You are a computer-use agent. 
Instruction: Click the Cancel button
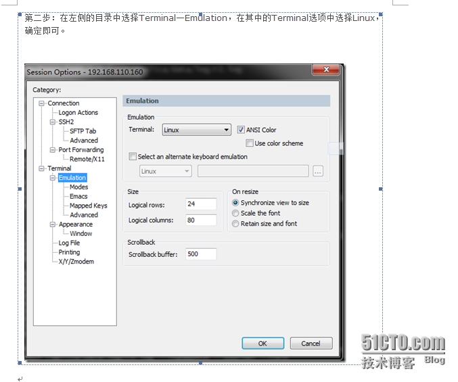coord(311,343)
